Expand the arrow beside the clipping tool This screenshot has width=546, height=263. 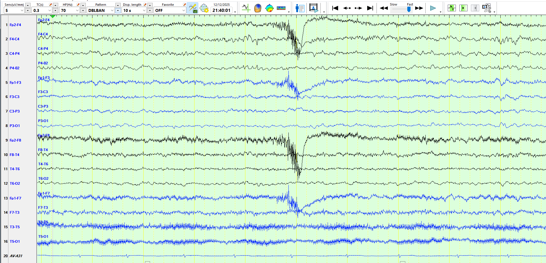point(494,12)
